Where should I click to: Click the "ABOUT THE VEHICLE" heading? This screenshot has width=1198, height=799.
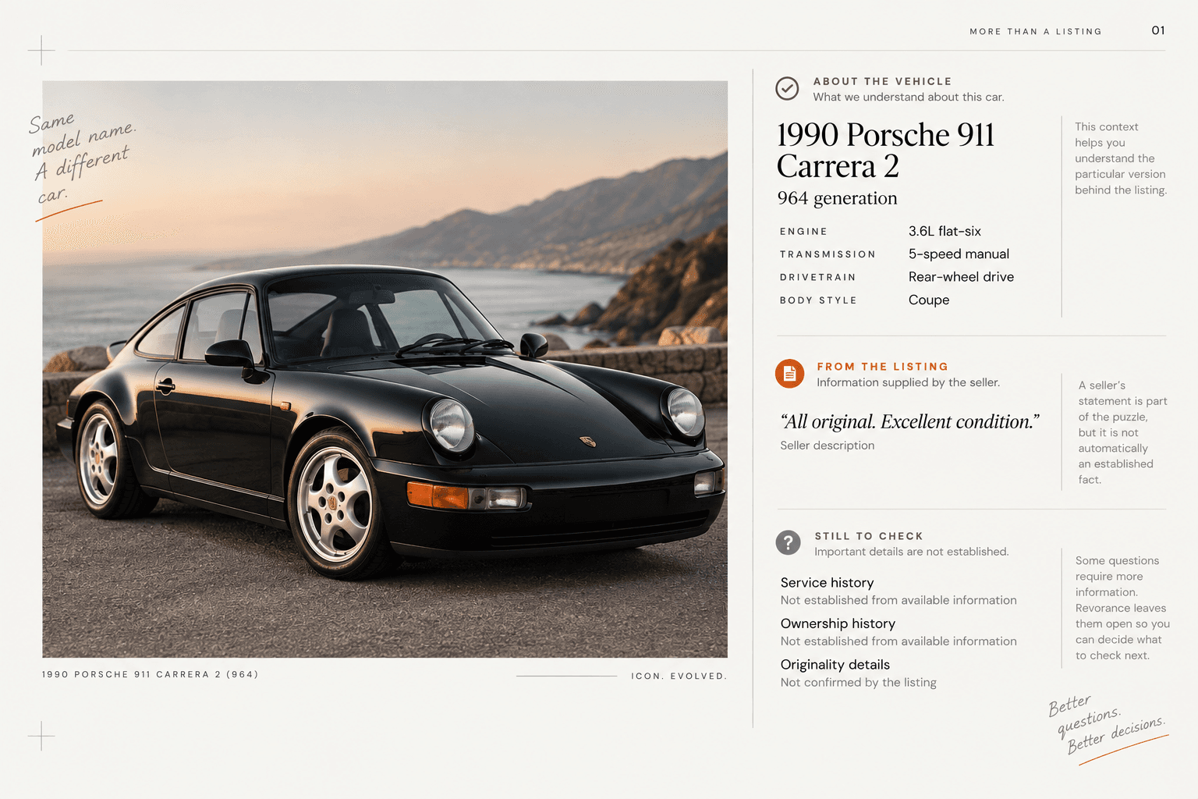coord(882,81)
